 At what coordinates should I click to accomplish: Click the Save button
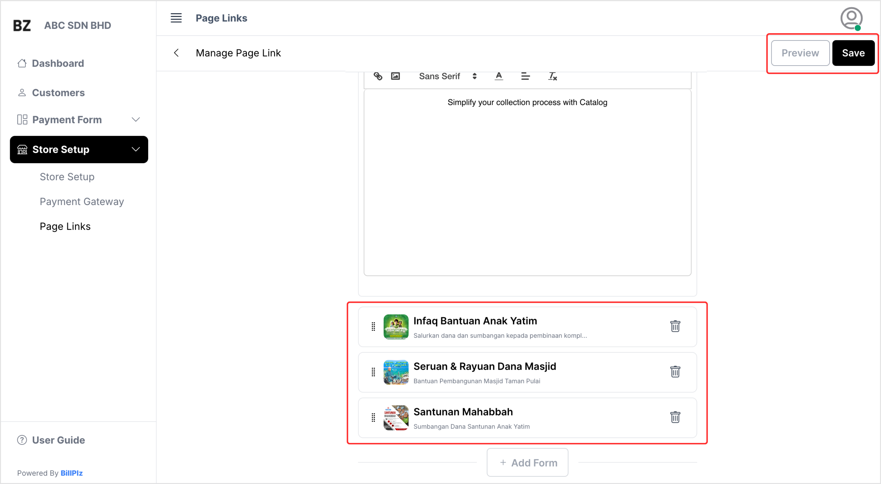pos(853,53)
